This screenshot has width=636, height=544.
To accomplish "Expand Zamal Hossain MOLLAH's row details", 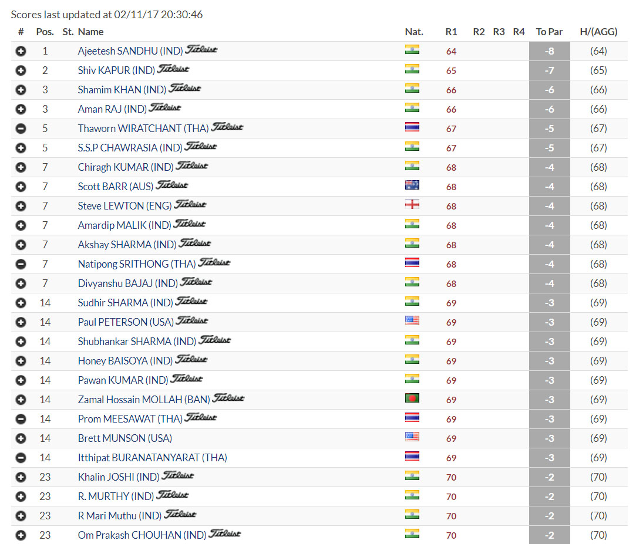I will click(x=21, y=400).
